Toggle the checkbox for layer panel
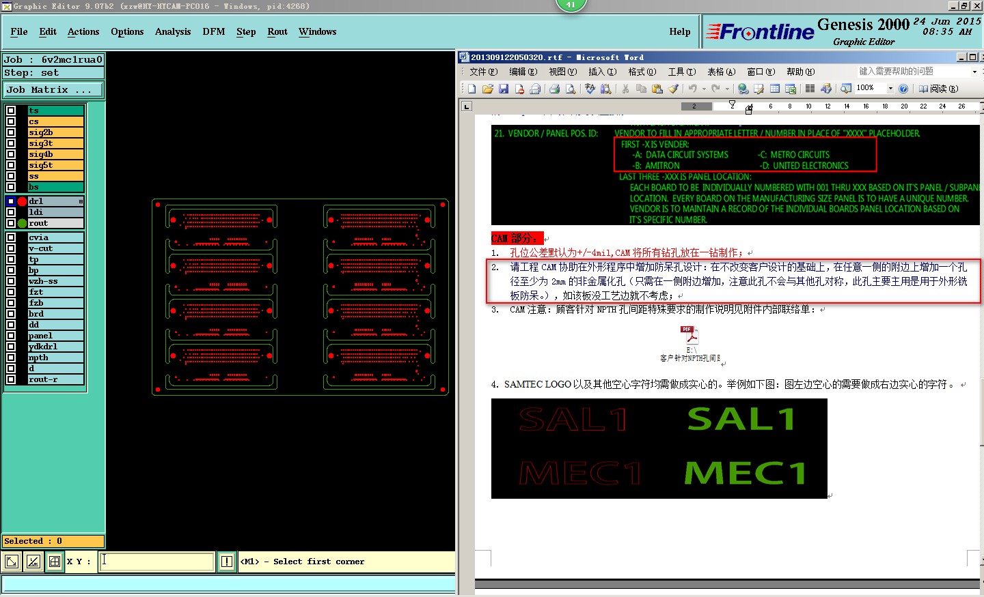The height and width of the screenshot is (597, 984). [11, 336]
